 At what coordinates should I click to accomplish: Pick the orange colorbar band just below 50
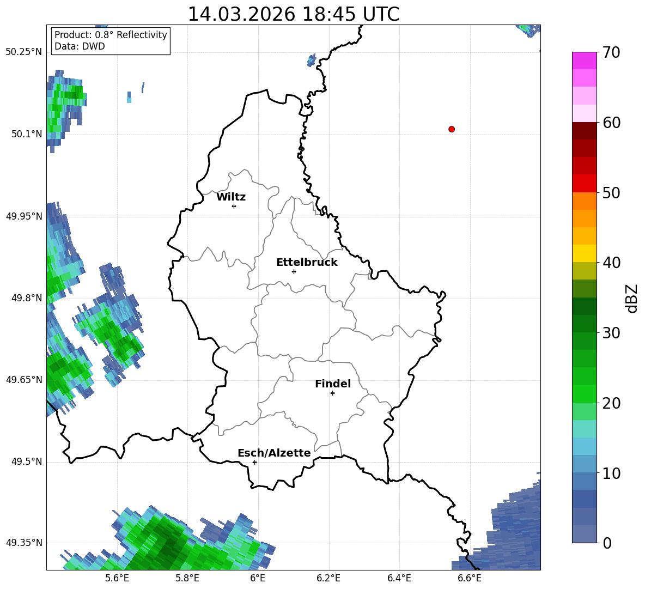click(x=584, y=201)
